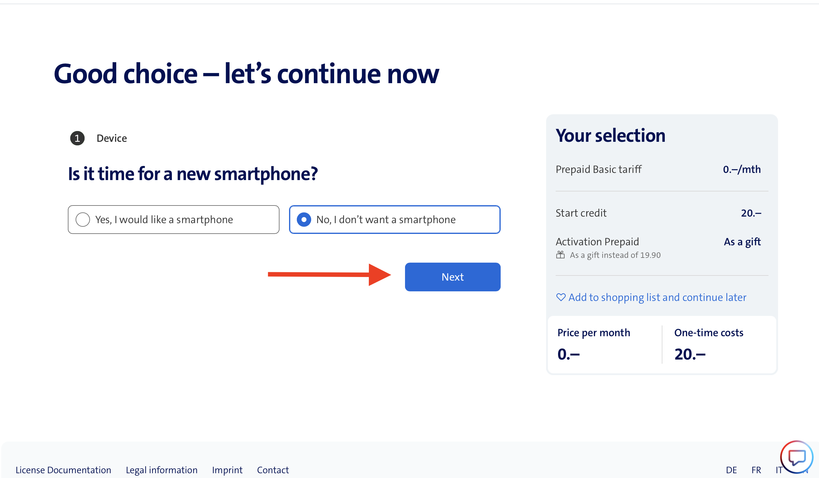Switch language to FR
Screen dimensions: 819x478
click(x=756, y=470)
